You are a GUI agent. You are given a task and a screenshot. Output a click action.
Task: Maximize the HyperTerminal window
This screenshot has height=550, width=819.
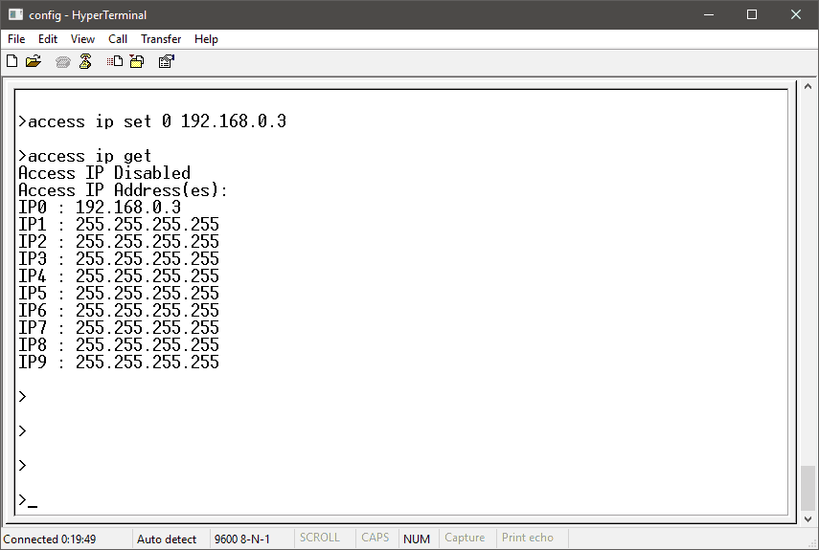pos(752,14)
